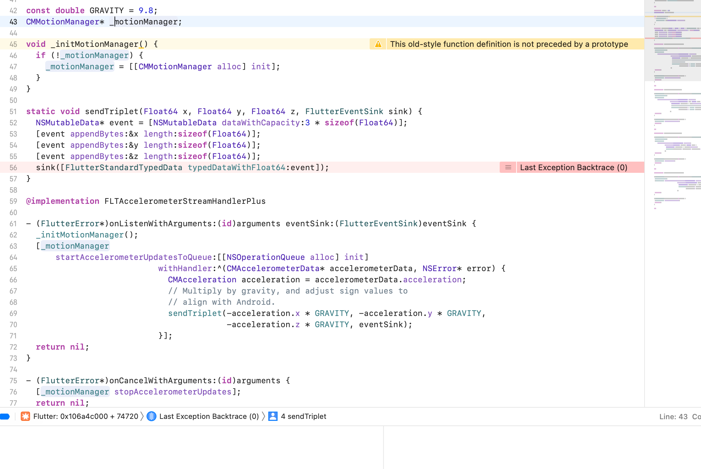Click the Flutter crash process icon

25,416
